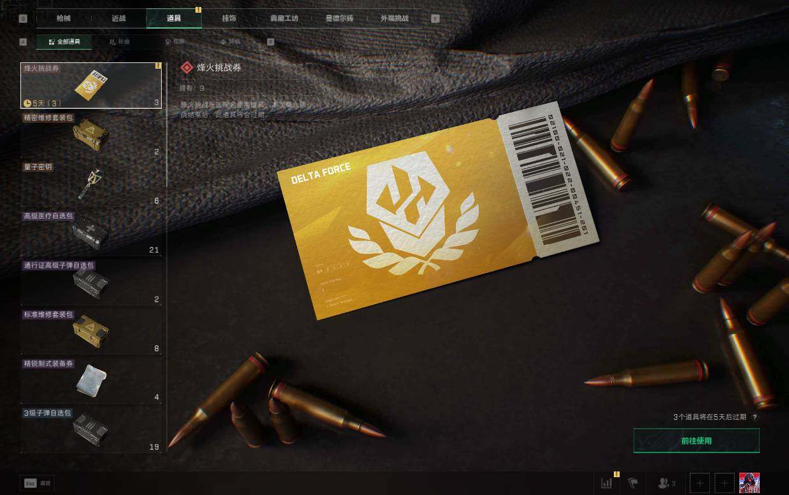Viewport: 789px width, 495px height.
Task: Click the 拥有: 3 owned count text
Action: tap(193, 88)
